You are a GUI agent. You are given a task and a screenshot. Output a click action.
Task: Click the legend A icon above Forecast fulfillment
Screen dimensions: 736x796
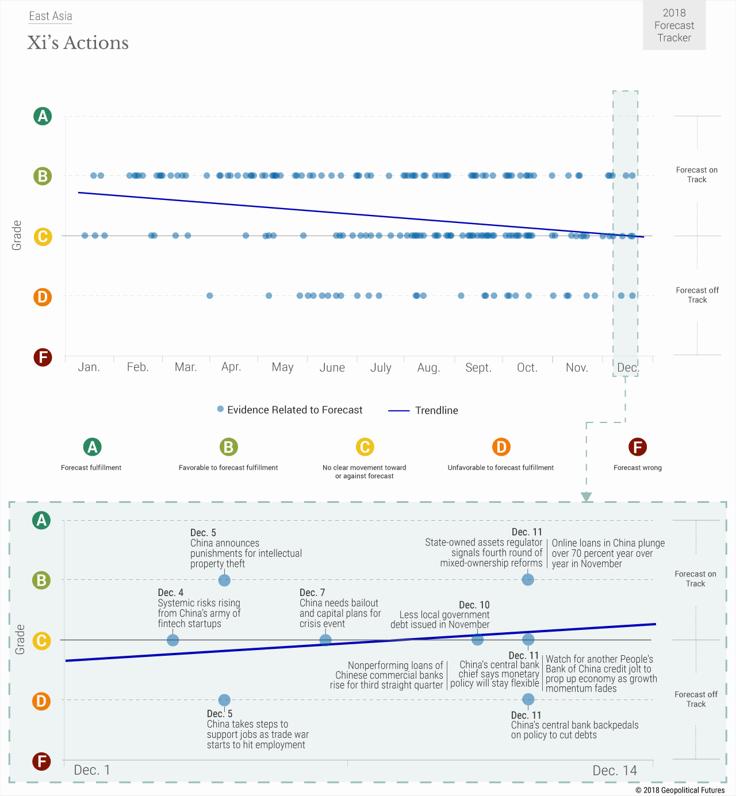(x=92, y=447)
